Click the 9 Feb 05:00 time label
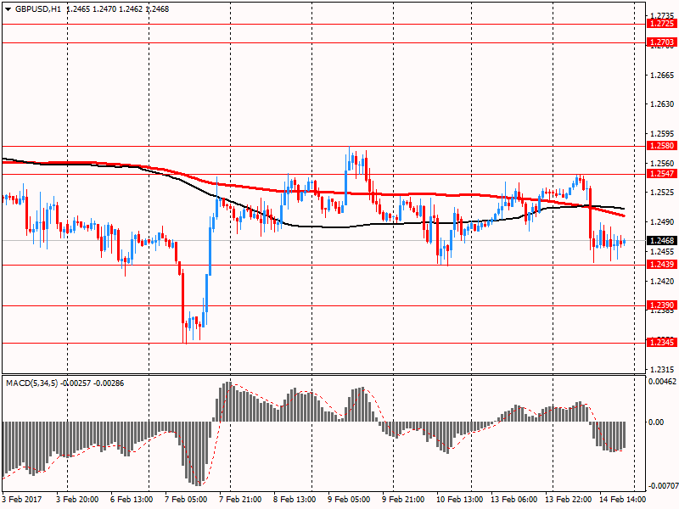 tap(351, 500)
